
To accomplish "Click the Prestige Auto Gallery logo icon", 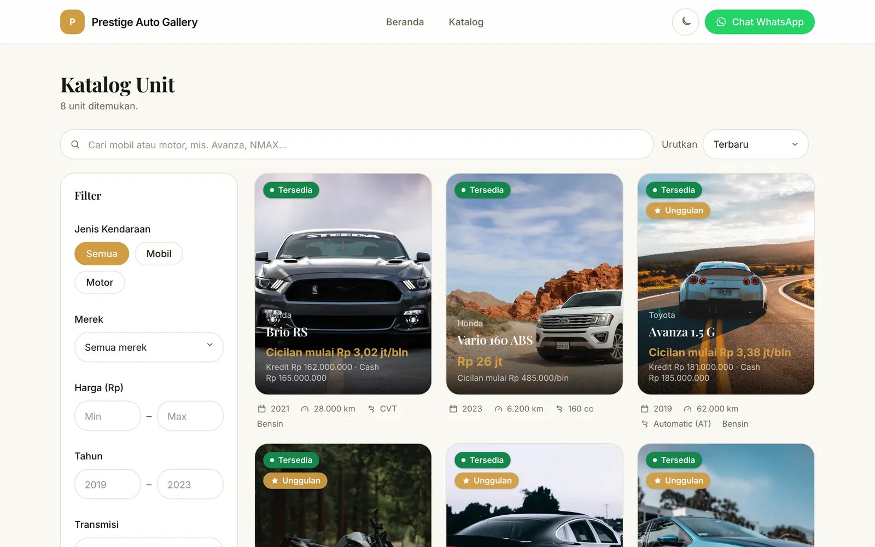I will coord(72,22).
